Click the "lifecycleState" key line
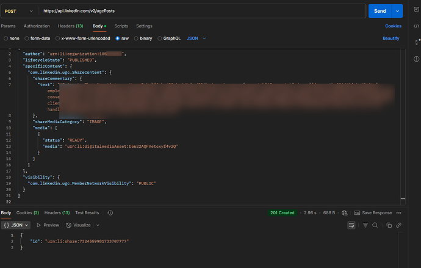This screenshot has height=268, width=421. tap(60, 60)
